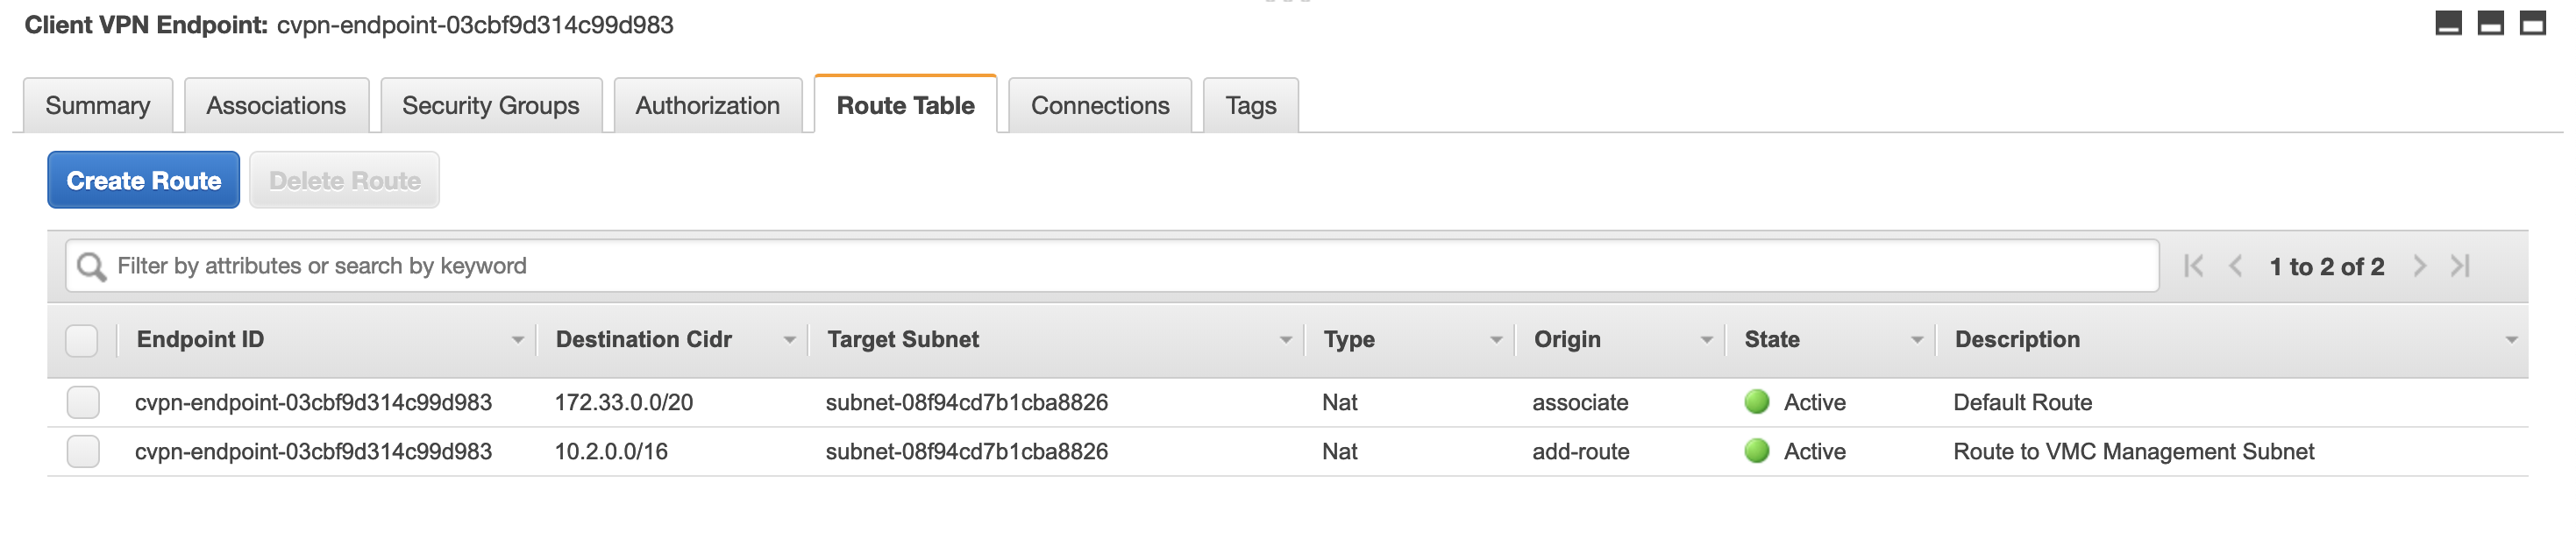Maximize the details pane to full height
This screenshot has width=2576, height=554.
tap(2532, 23)
